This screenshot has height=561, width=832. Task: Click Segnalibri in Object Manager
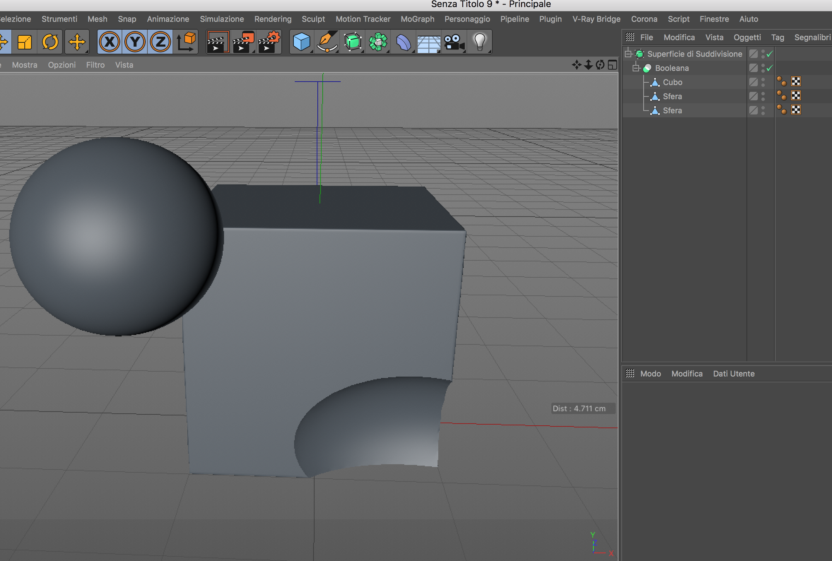812,37
